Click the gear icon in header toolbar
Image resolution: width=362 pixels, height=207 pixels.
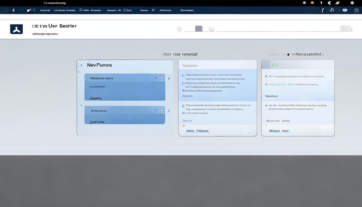[179, 29]
